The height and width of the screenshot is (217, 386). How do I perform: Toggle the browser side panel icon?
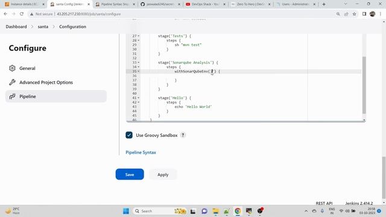[364, 14]
